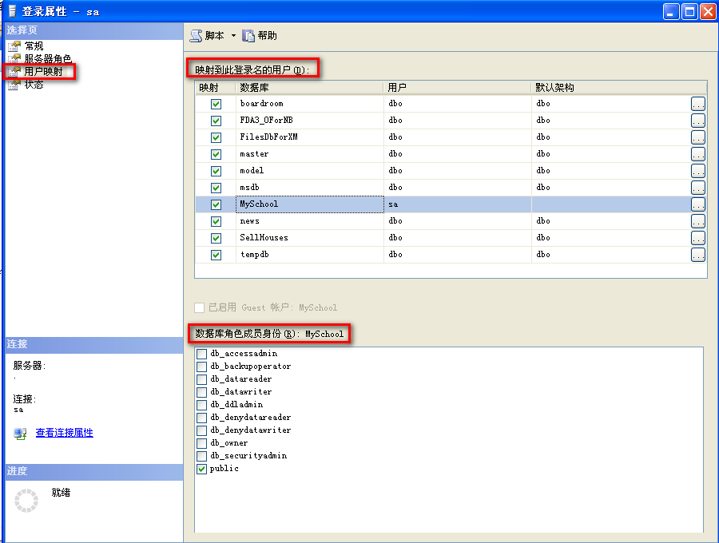
Task: Select the 常规 page
Action: point(34,46)
